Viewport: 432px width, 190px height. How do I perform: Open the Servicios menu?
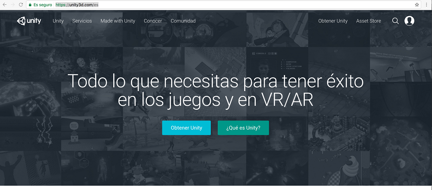[82, 21]
